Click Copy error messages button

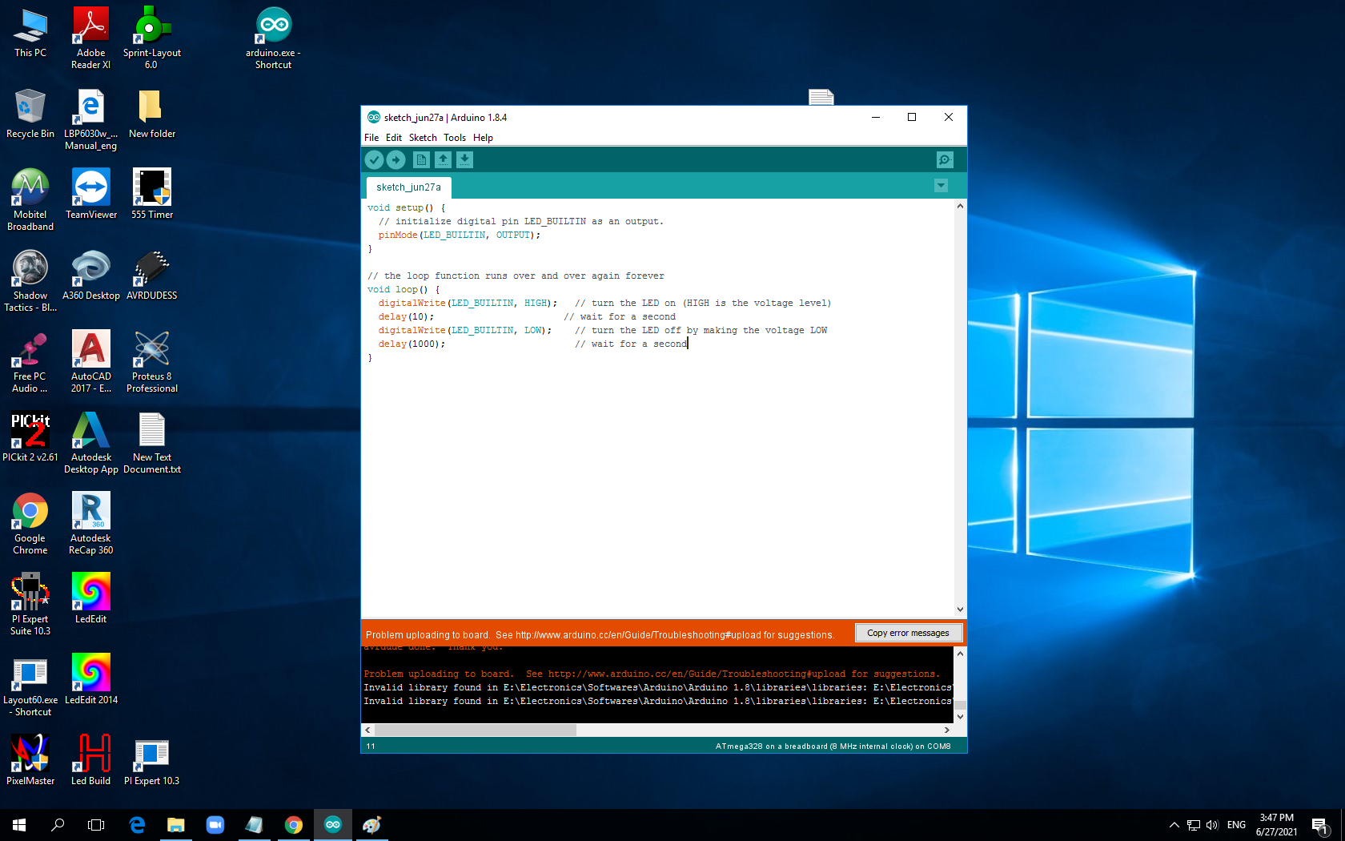coord(909,632)
